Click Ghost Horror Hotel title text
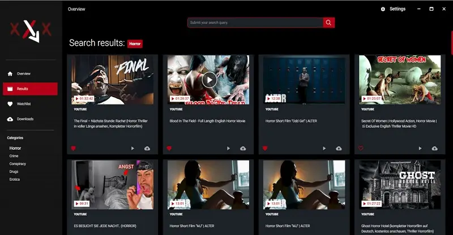The height and width of the screenshot is (235, 453). pyautogui.click(x=398, y=229)
